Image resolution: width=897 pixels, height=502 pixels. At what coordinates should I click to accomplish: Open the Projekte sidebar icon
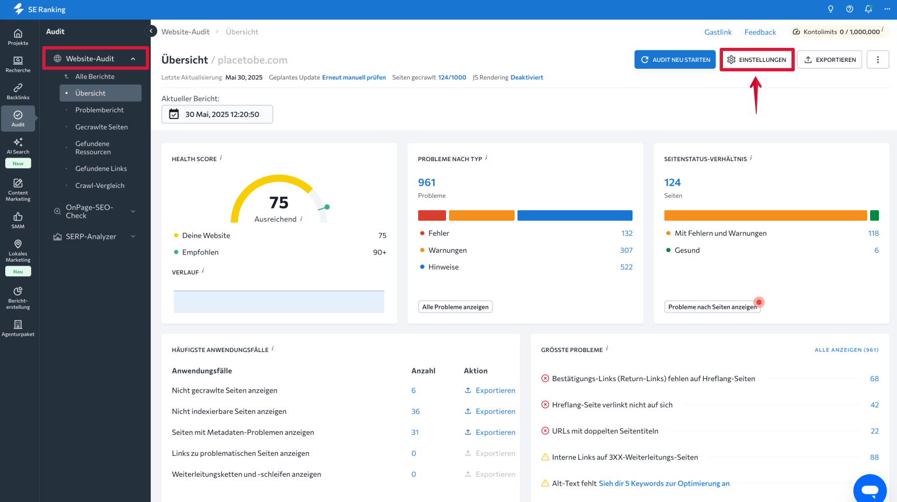(18, 37)
